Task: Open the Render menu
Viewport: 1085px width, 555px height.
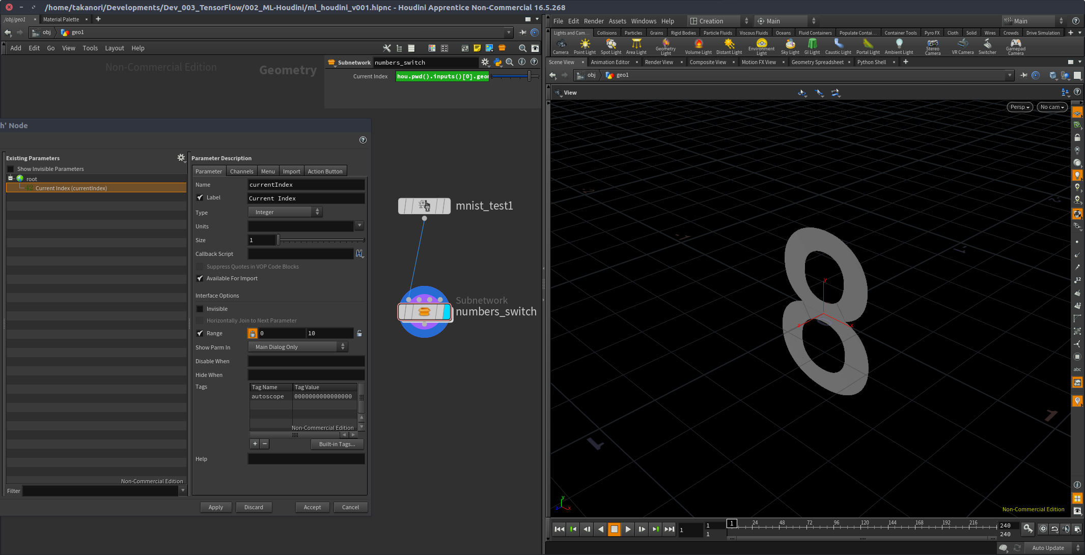Action: [x=593, y=21]
